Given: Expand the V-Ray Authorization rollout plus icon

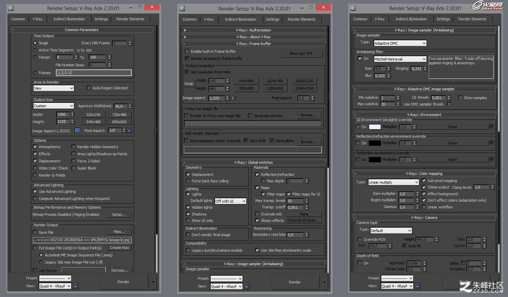Looking at the screenshot, I should click(185, 30).
